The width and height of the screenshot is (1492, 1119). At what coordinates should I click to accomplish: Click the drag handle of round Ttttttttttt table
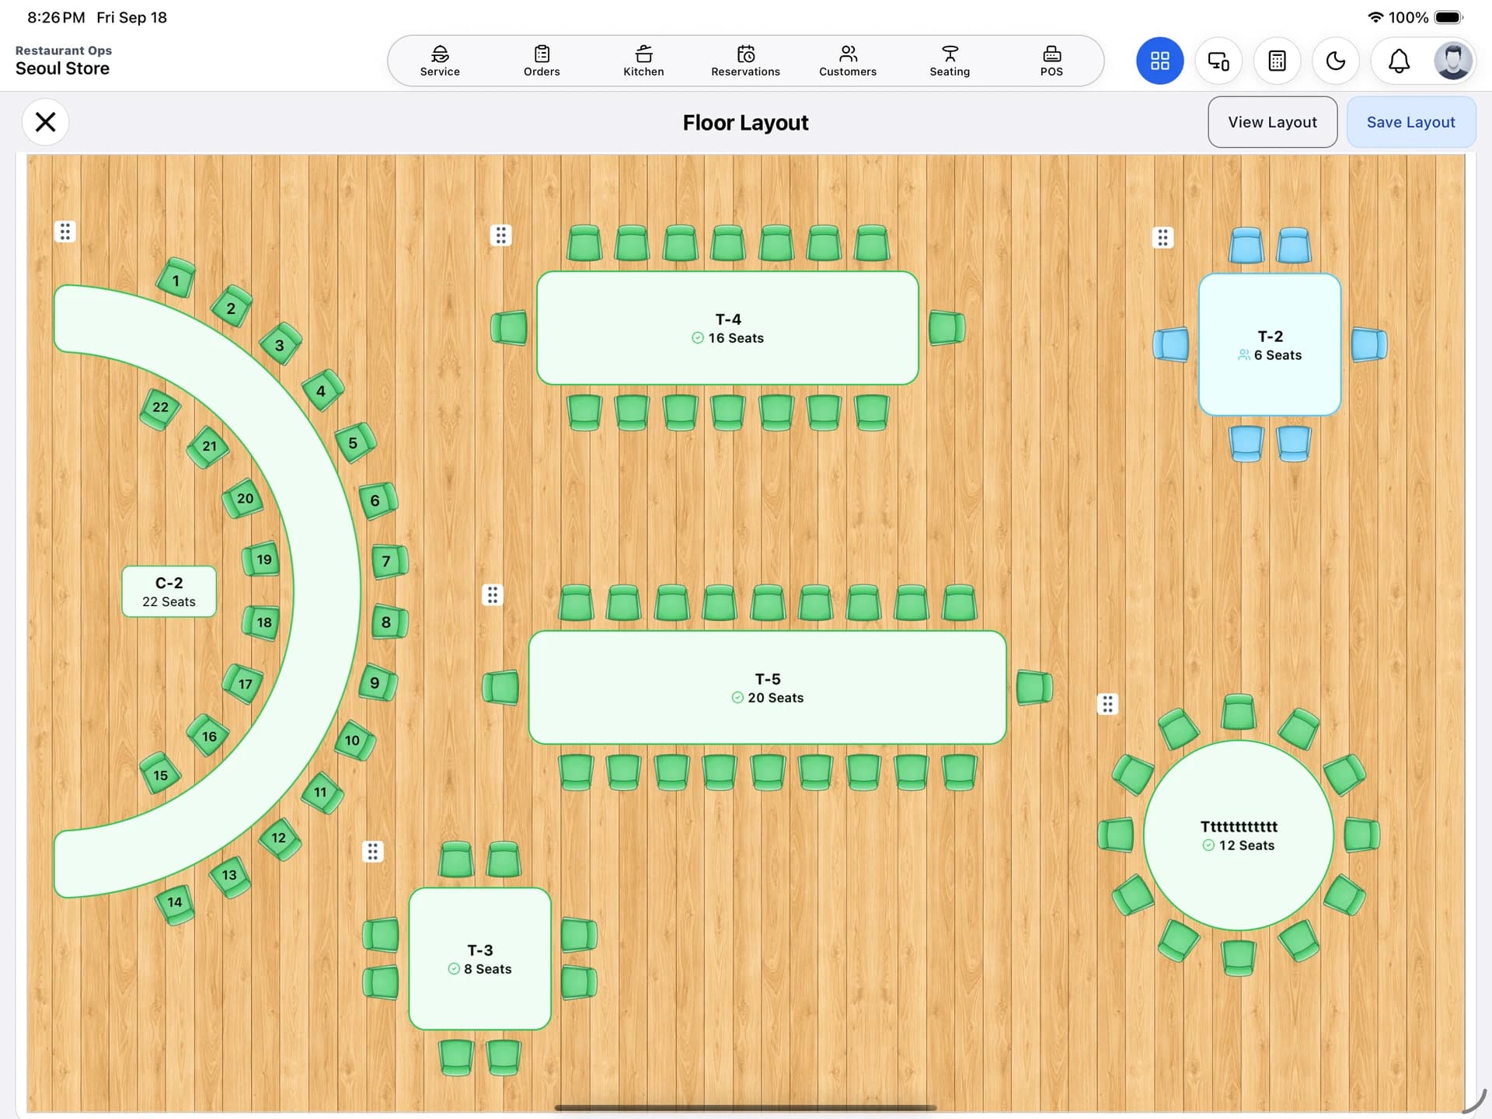pos(1108,704)
